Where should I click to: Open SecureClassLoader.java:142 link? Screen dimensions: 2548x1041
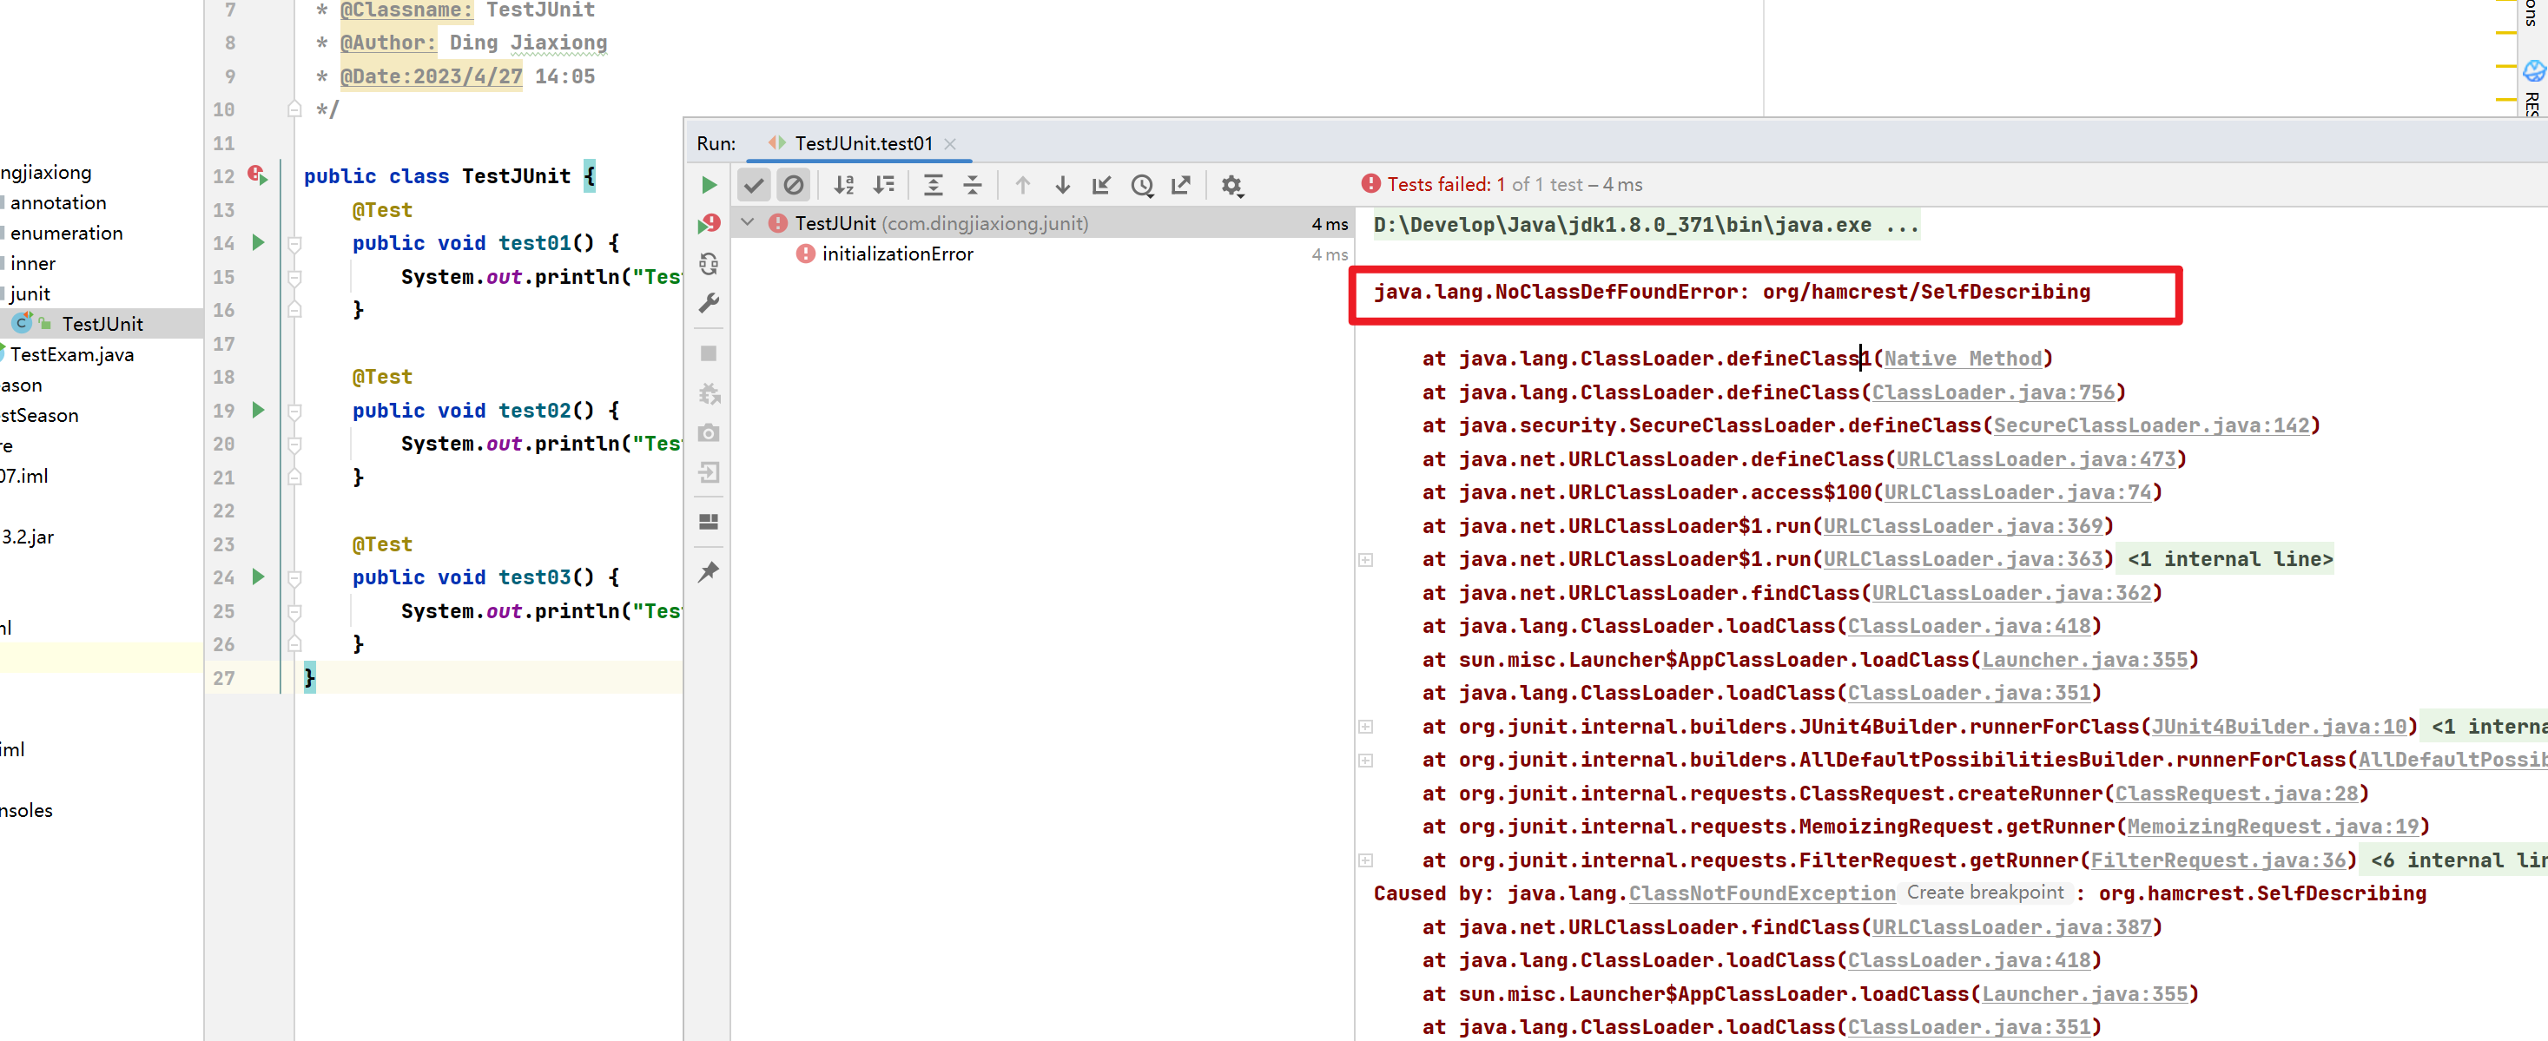(2150, 425)
